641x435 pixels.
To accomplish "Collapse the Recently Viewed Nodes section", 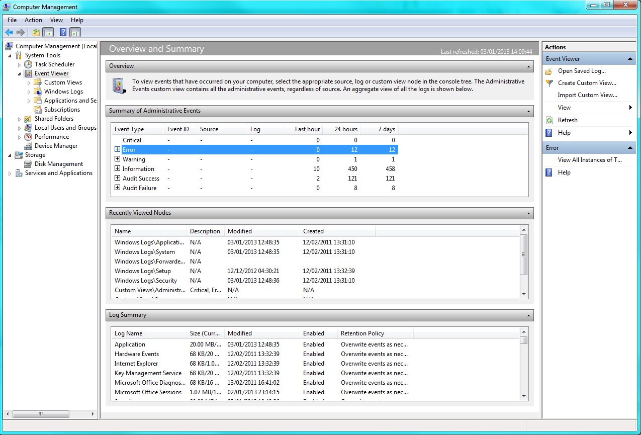I will (x=529, y=213).
